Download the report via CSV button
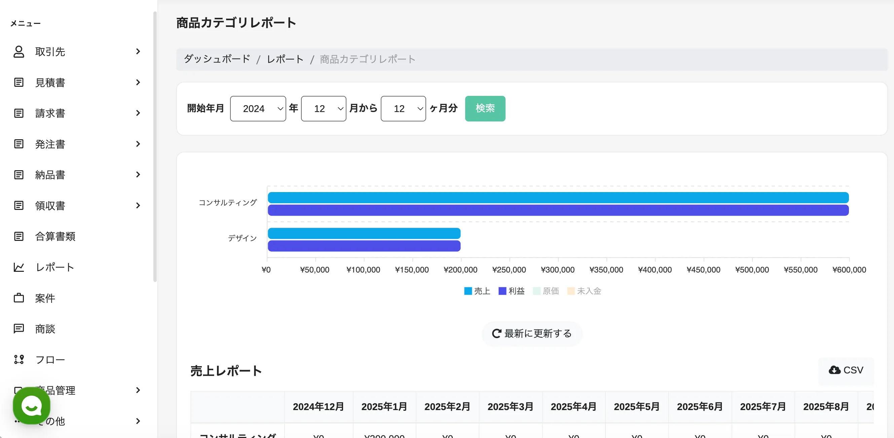Image resolution: width=894 pixels, height=438 pixels. [x=846, y=370]
